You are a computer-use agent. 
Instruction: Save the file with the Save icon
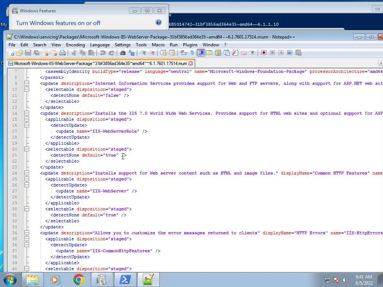28,53
